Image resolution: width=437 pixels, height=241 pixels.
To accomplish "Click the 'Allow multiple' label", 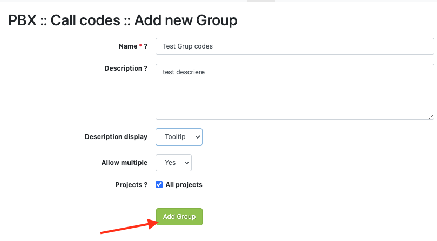I will (124, 163).
